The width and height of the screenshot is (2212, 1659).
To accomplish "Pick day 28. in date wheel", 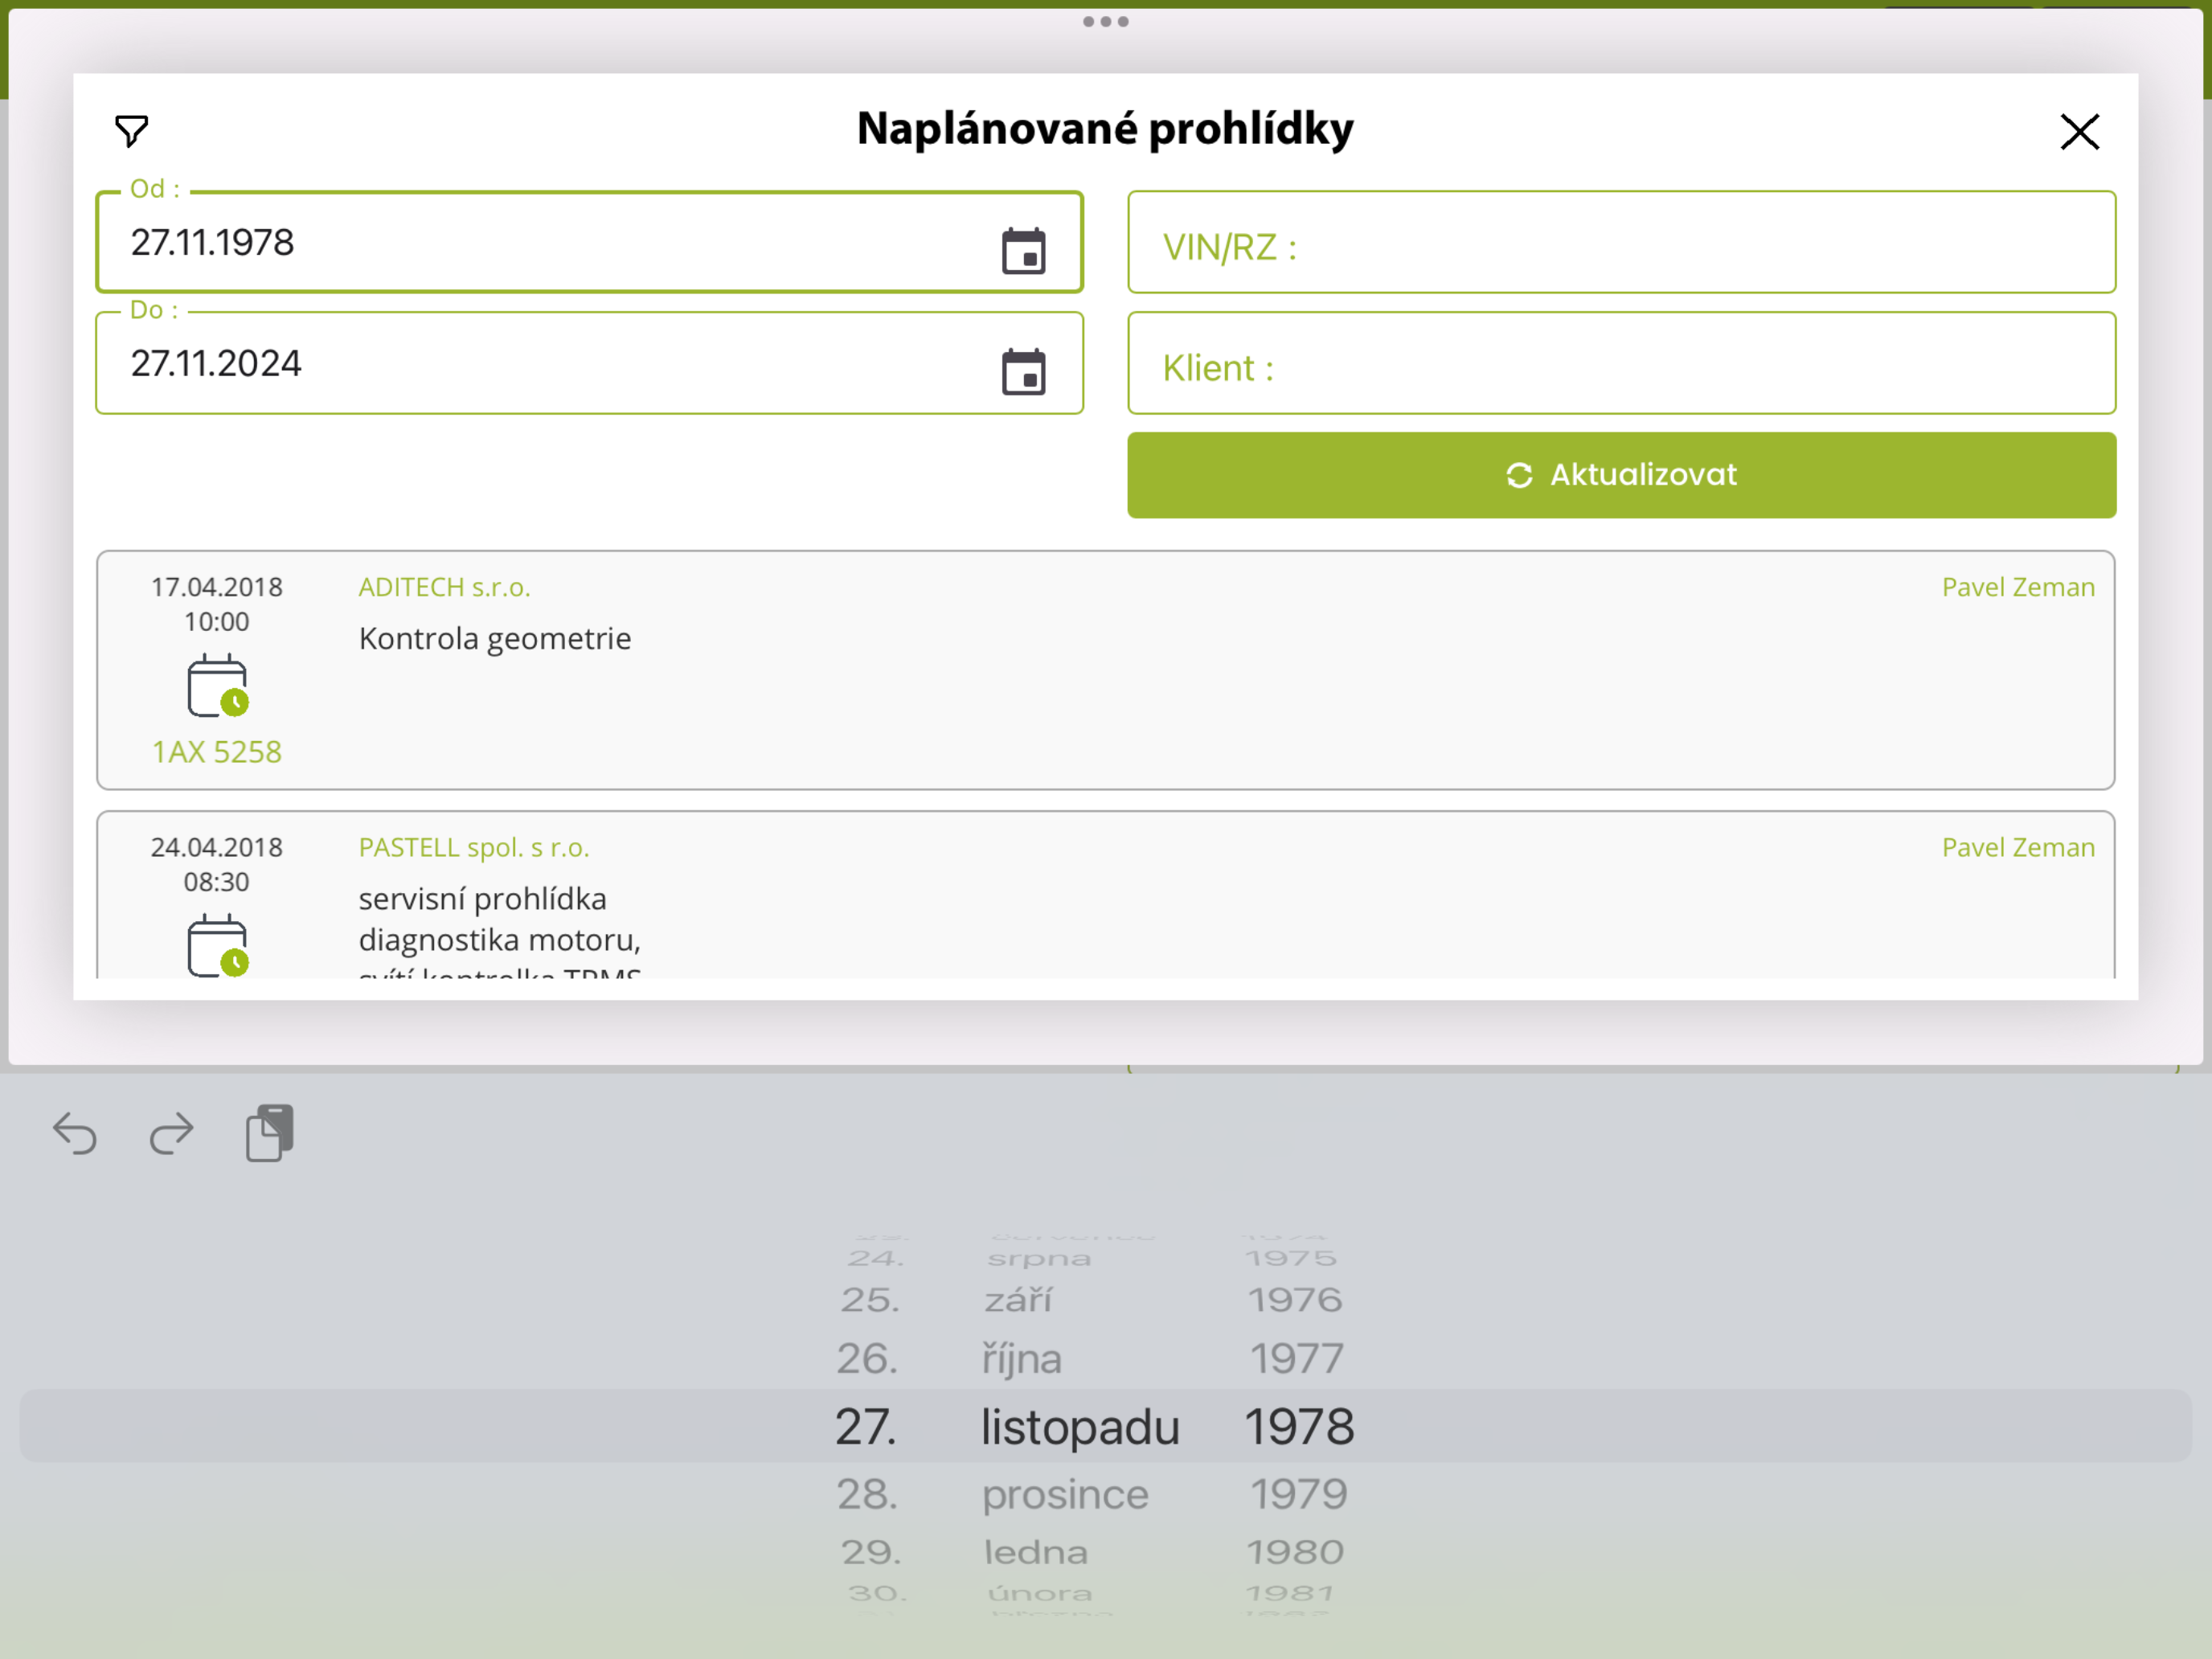I will tap(867, 1495).
